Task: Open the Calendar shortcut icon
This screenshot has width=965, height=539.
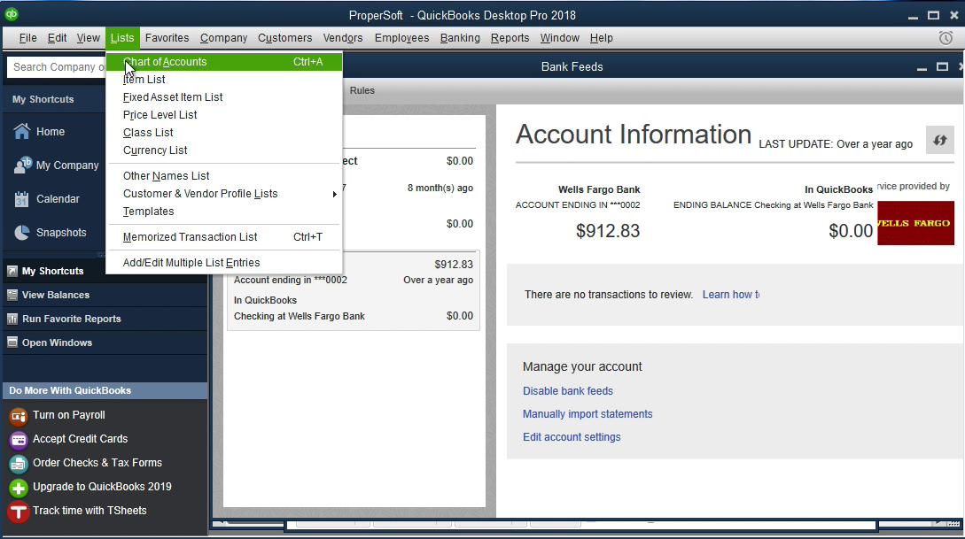Action: pyautogui.click(x=21, y=198)
